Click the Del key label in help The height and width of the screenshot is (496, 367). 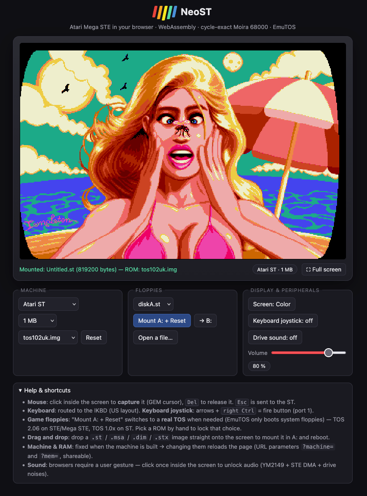(192, 402)
